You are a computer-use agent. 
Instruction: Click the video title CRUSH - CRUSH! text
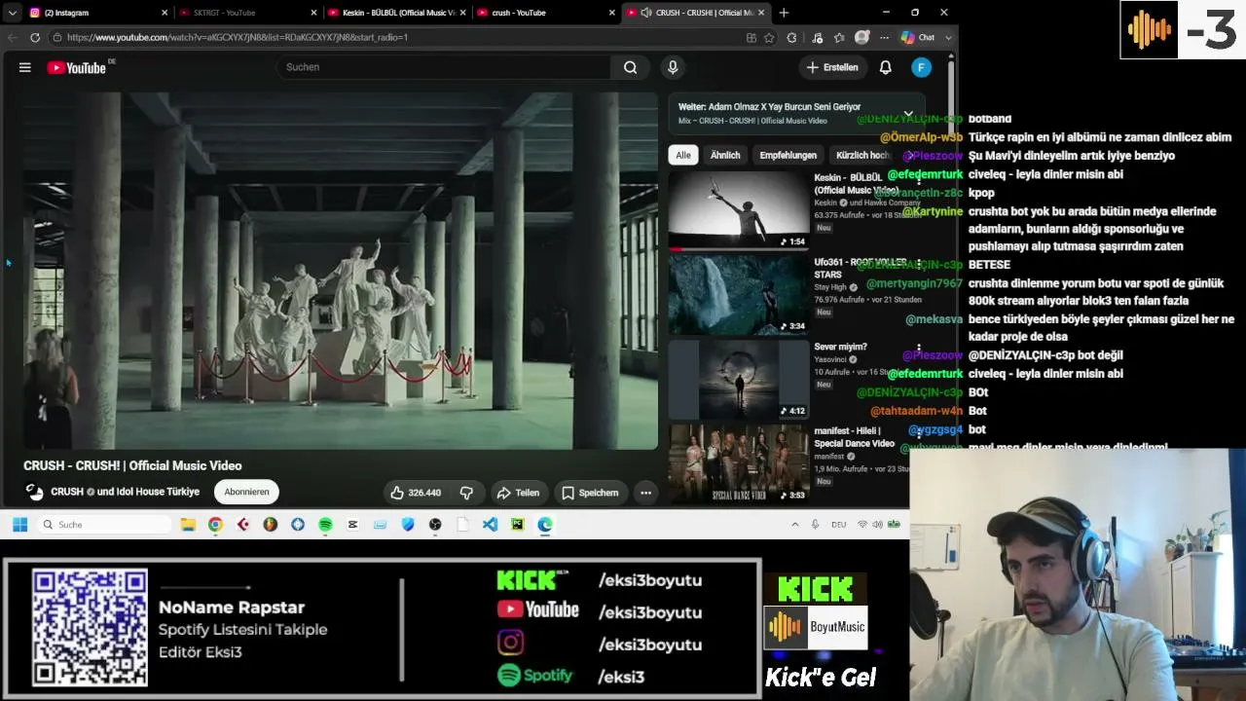132,465
